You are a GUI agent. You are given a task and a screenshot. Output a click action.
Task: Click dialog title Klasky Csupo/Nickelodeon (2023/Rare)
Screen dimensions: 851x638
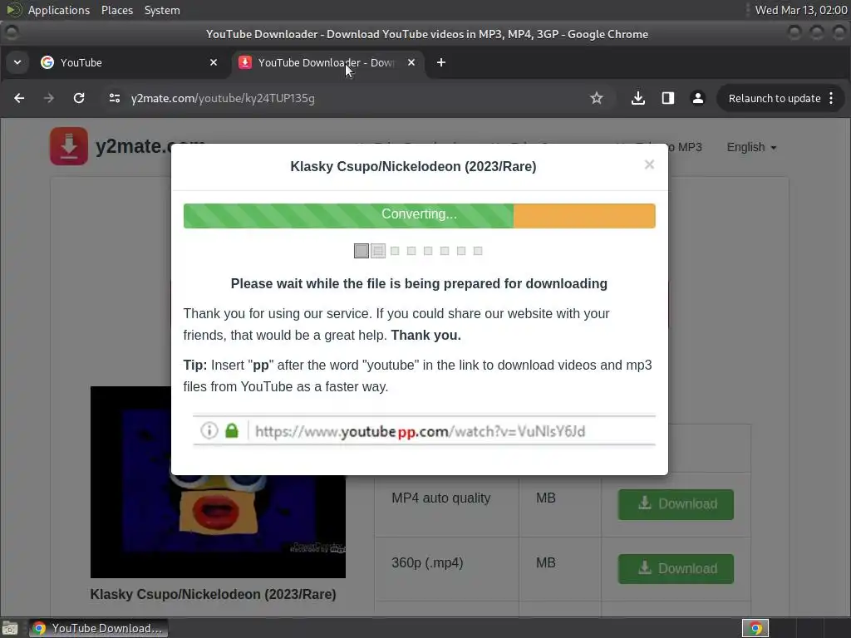tap(413, 166)
